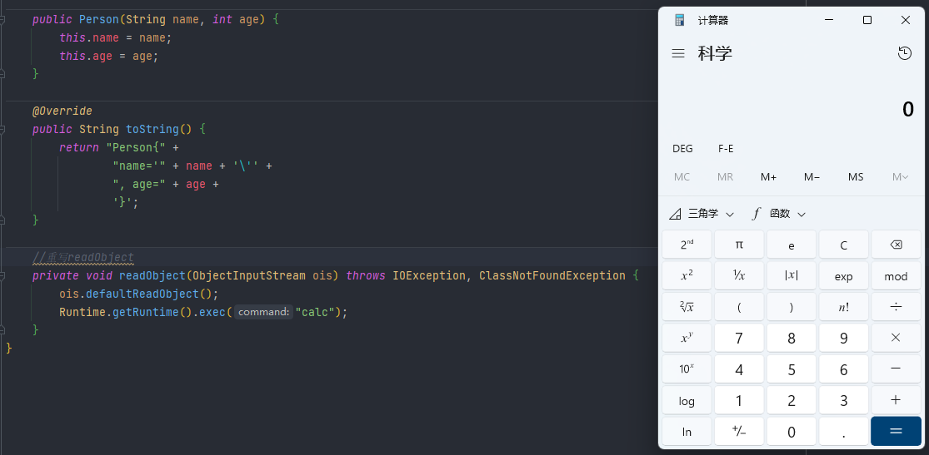Clear the calculator with C
The height and width of the screenshot is (455, 929).
pyautogui.click(x=844, y=245)
